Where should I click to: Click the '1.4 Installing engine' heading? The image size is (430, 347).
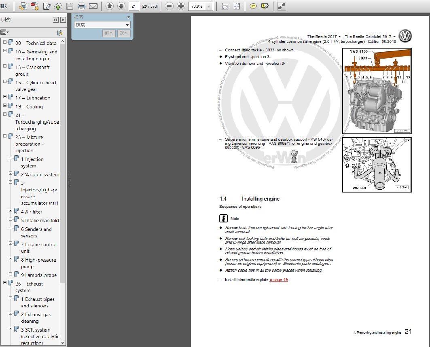(x=250, y=199)
